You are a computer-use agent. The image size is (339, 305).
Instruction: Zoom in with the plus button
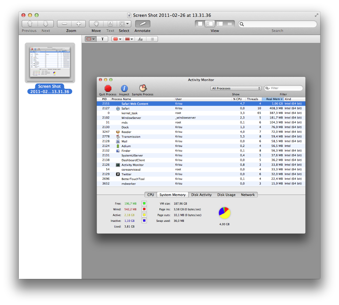[x=78, y=23]
